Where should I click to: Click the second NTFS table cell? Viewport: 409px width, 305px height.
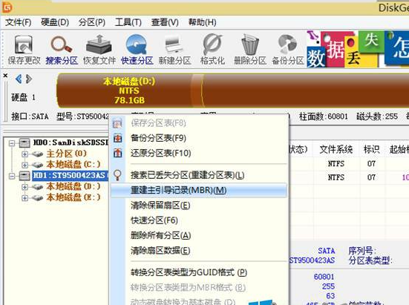tap(336, 177)
